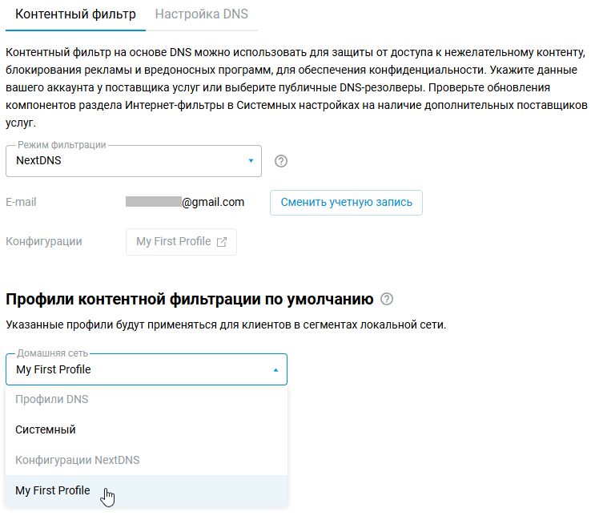
Task: Click the E-mail field label
Action: [21, 202]
